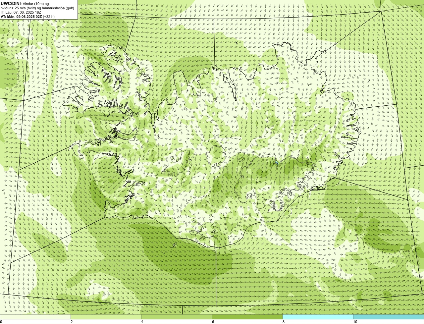This screenshot has width=424, height=324.
Task: Click the "UWC/DINI: Vindur (10m) og" title line
Action: (x=25, y=3)
